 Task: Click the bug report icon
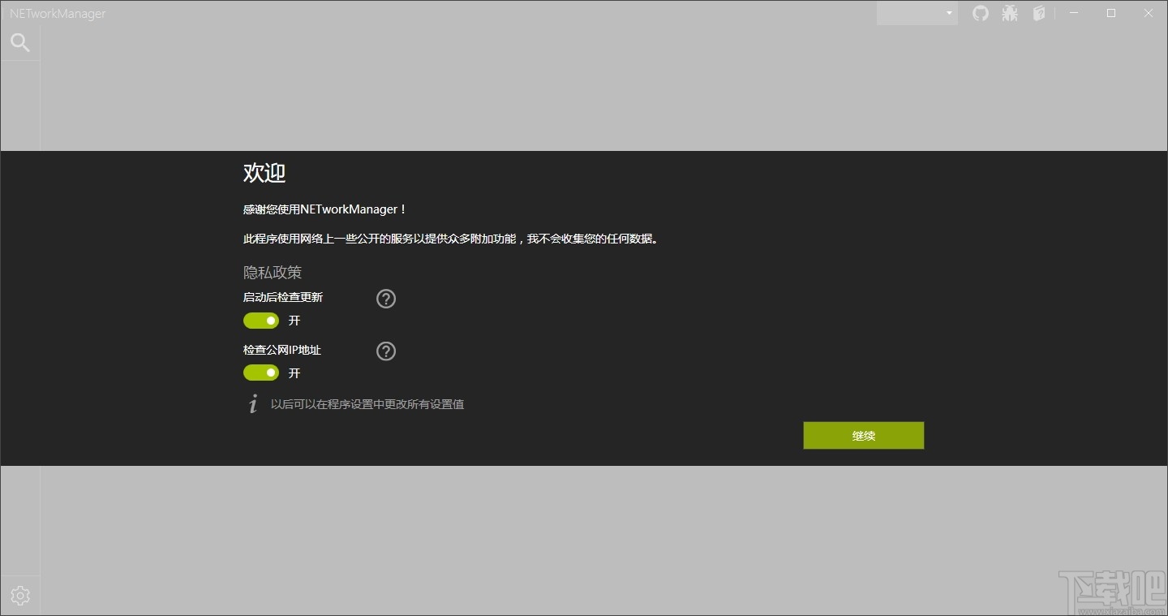(1010, 13)
